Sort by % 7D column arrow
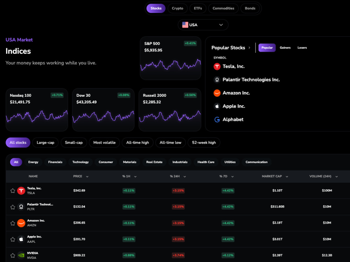This screenshot has height=262, width=350. (232, 176)
